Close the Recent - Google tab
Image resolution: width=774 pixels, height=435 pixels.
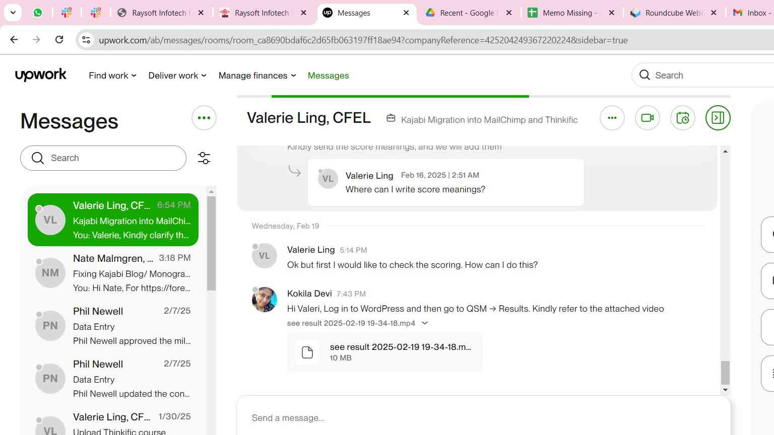pos(509,13)
